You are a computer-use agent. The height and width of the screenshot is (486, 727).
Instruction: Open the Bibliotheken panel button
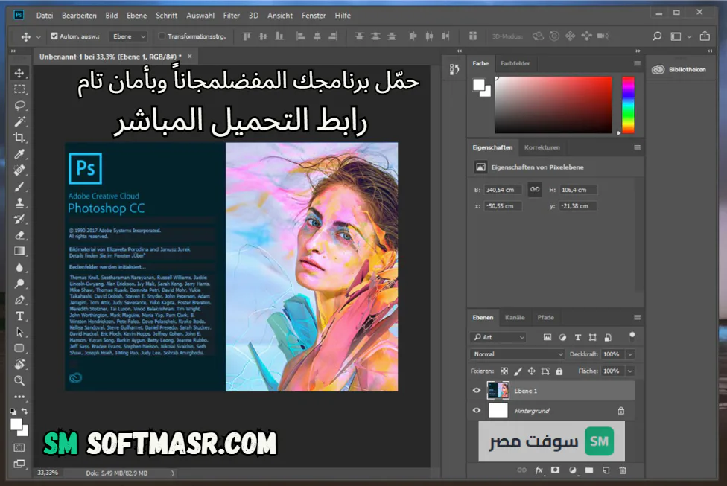[x=680, y=69]
